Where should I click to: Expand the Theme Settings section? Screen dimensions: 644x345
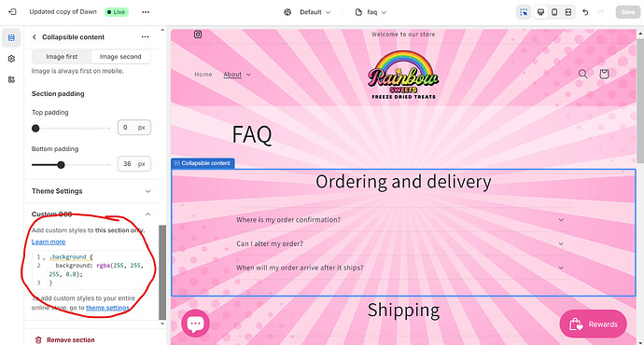pos(91,191)
